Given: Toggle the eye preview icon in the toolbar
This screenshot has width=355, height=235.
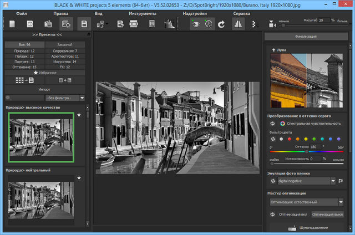Looking at the screenshot, I should [x=195, y=24].
